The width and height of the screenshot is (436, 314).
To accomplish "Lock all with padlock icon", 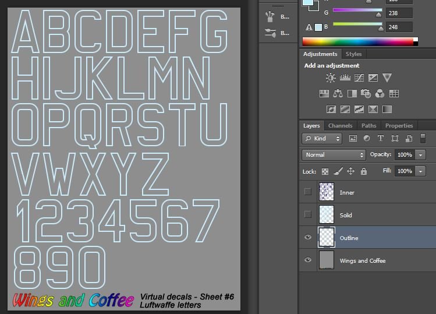I will click(x=364, y=171).
